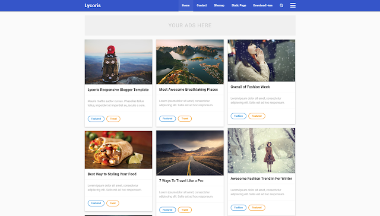This screenshot has height=216, width=380.
Task: Open Awesome Fashion Trend in For Winter title
Action: 261,179
